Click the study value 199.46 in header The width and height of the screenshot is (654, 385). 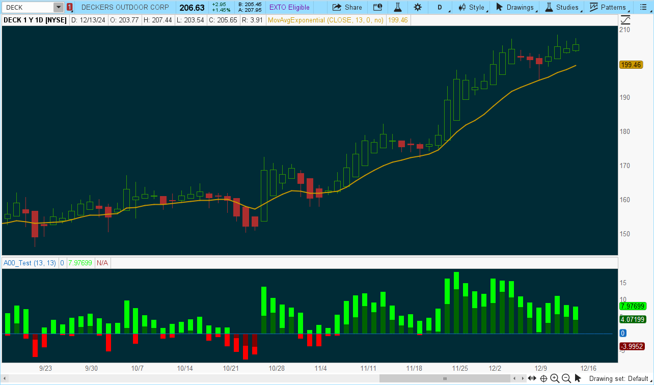[x=398, y=20]
